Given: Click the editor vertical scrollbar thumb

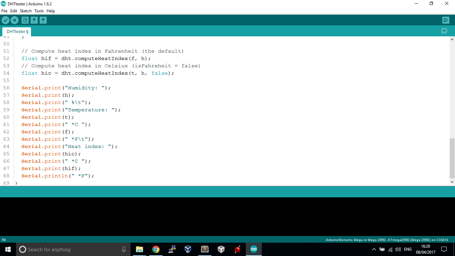Looking at the screenshot, I should coord(452,158).
